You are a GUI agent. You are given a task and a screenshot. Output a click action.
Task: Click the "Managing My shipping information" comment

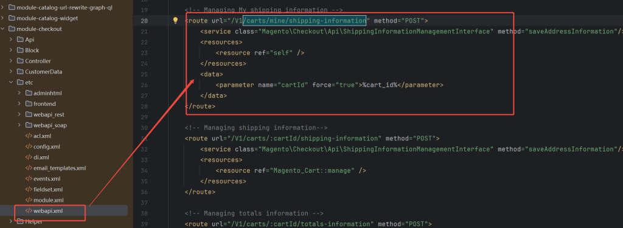click(263, 10)
